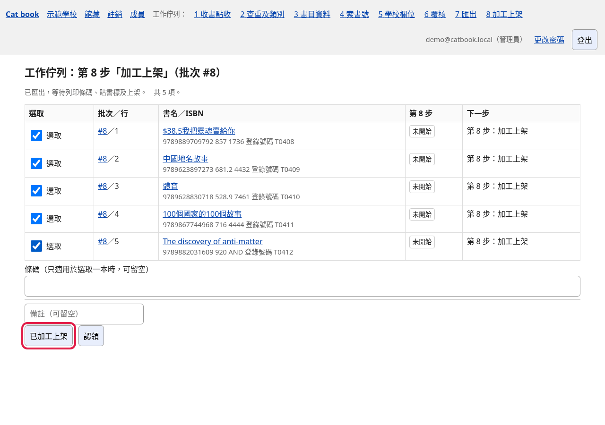Open book title $38.5我把靈魂賣給你
This screenshot has width=605, height=425.
coord(199,131)
